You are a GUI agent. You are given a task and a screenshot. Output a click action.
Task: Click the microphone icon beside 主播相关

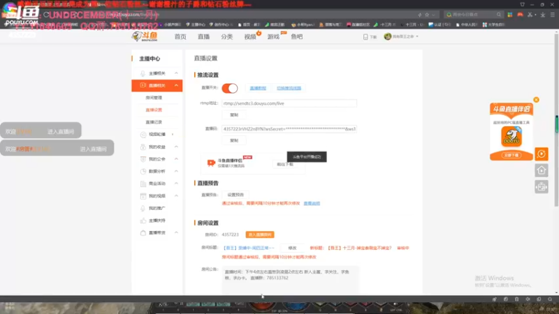point(143,73)
